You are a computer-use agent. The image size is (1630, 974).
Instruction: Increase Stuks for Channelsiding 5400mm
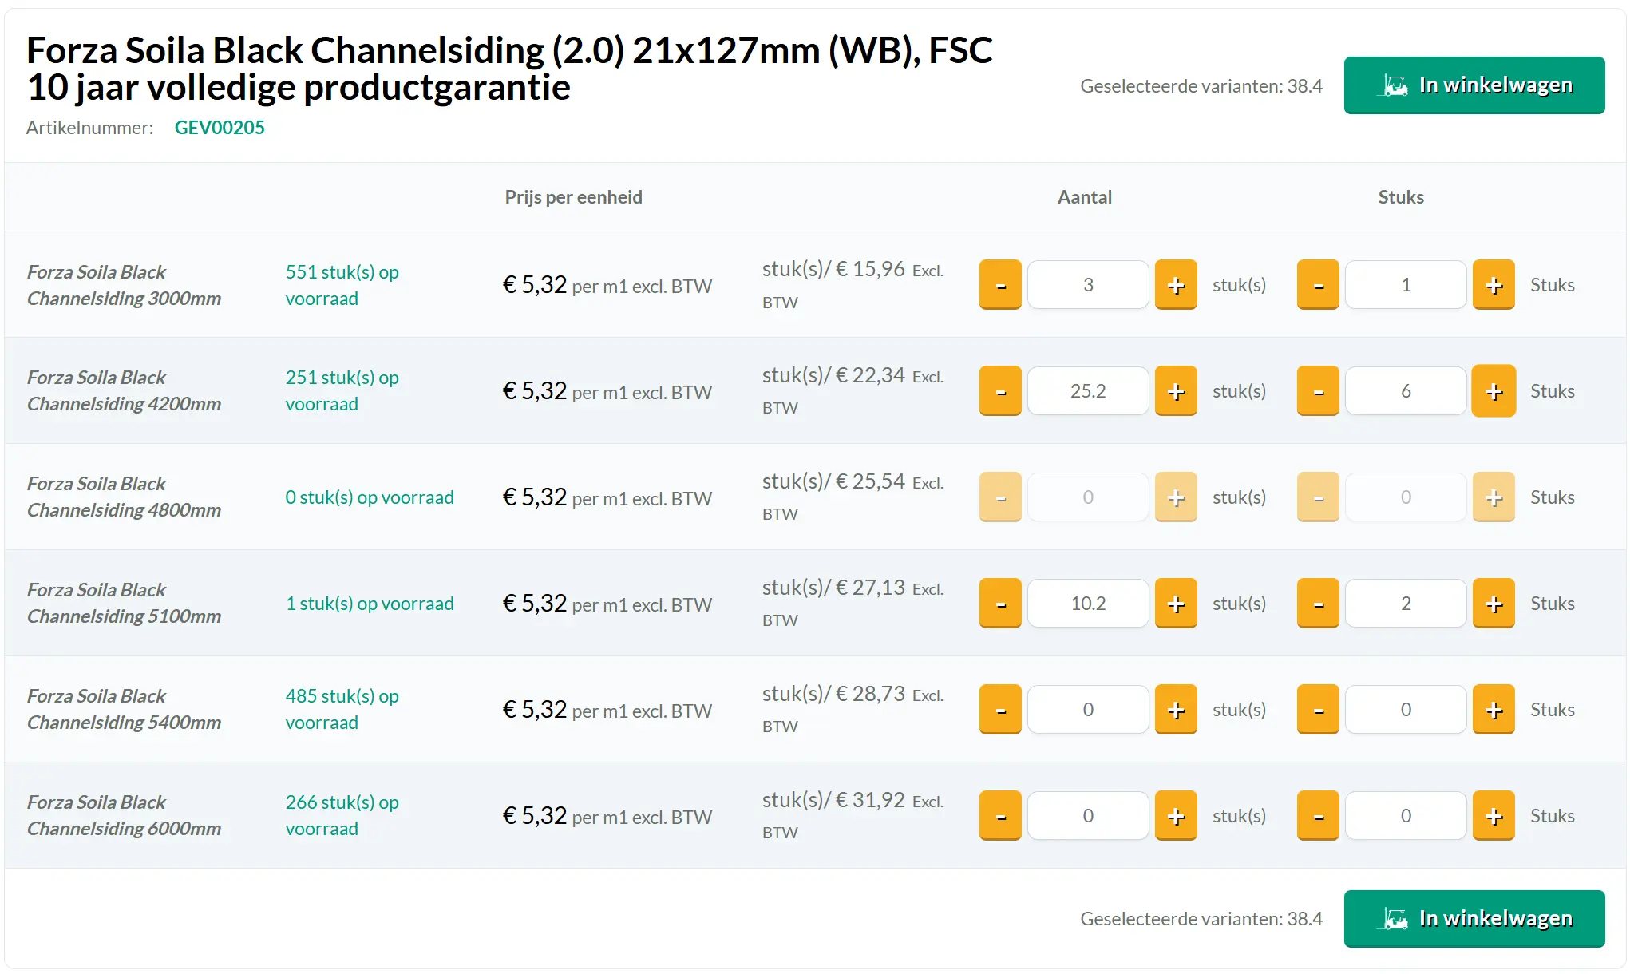click(1493, 710)
